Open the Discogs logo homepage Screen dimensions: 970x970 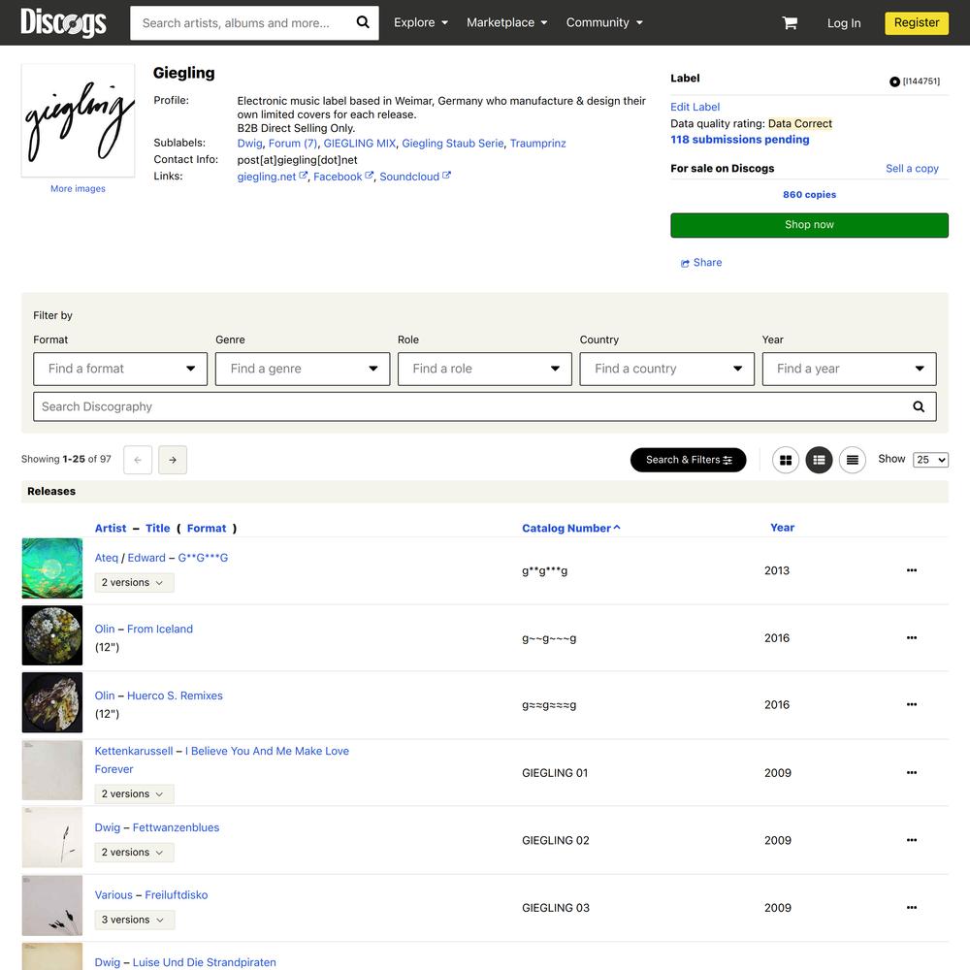pyautogui.click(x=63, y=22)
